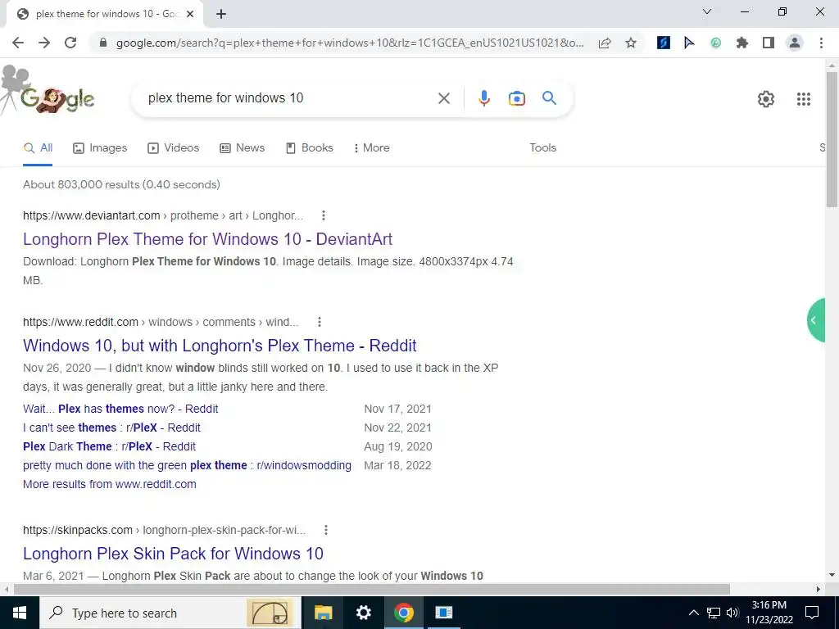Viewport: 839px width, 629px height.
Task: Click the scroll right arrow
Action: point(819,590)
